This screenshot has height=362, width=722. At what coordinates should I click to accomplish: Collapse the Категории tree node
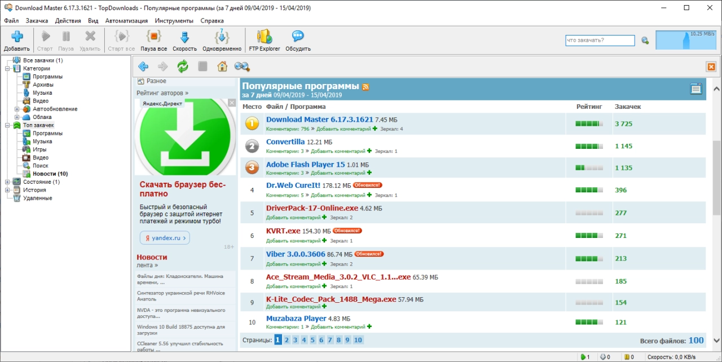[x=8, y=69]
